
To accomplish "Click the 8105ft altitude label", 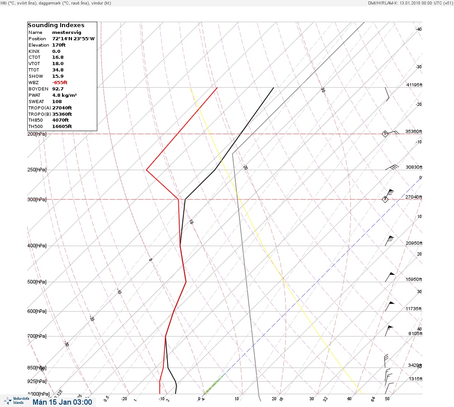I will 415,334.
